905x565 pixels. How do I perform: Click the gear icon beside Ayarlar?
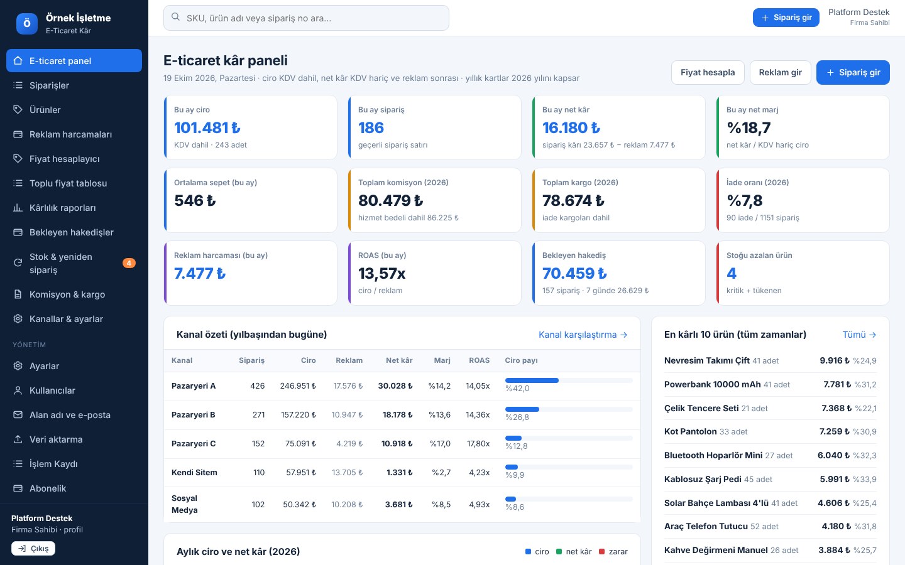pyautogui.click(x=18, y=366)
